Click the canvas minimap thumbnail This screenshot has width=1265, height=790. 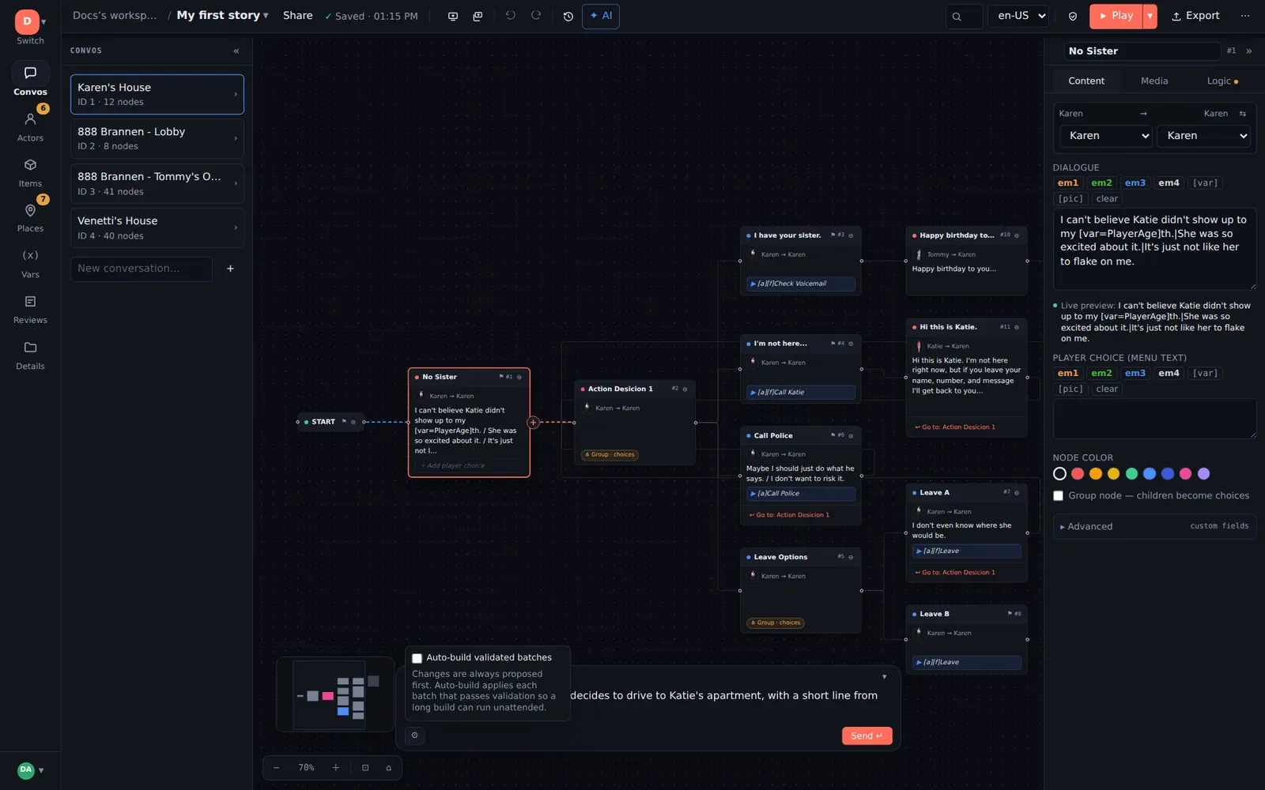[x=335, y=694]
